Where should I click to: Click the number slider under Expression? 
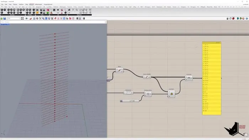pyautogui.click(x=129, y=101)
